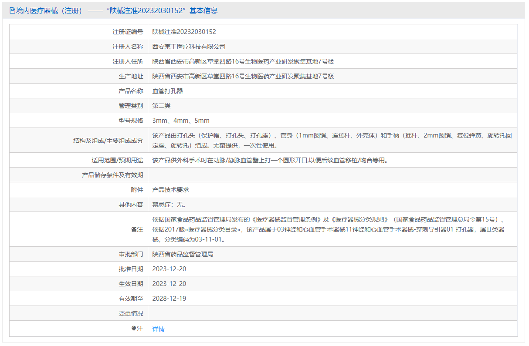Click the 产品名称 label cell
This screenshot has width=529, height=346.
pos(79,91)
